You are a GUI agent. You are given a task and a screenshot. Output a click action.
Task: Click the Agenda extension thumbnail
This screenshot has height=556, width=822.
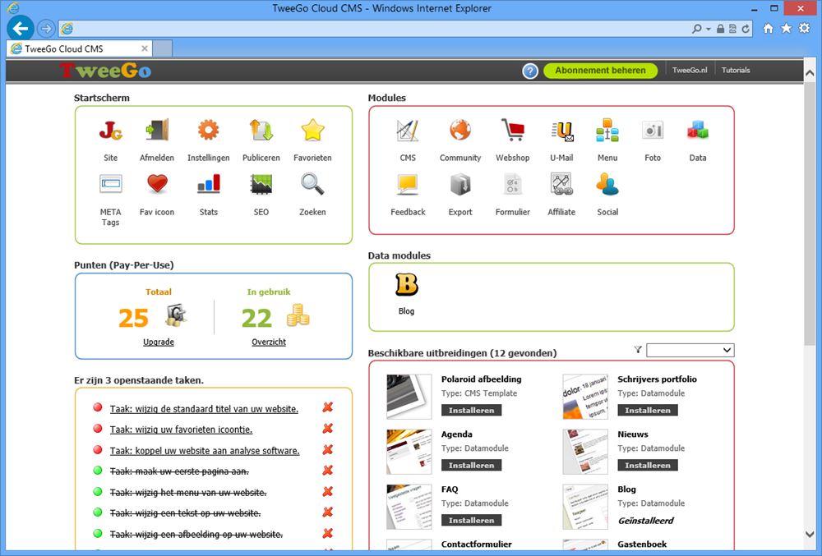click(x=409, y=452)
